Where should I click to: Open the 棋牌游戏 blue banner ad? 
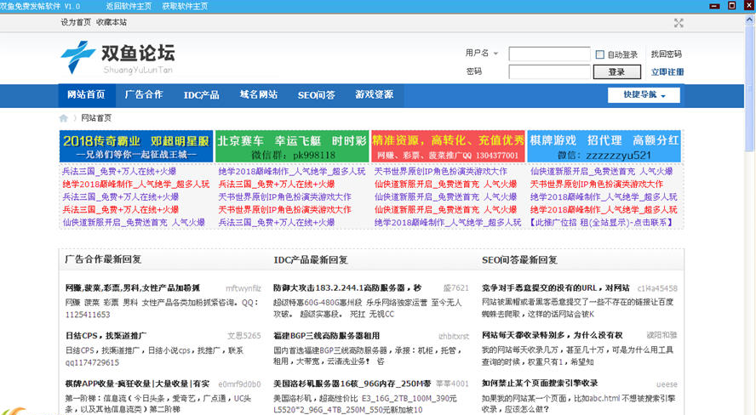point(604,147)
